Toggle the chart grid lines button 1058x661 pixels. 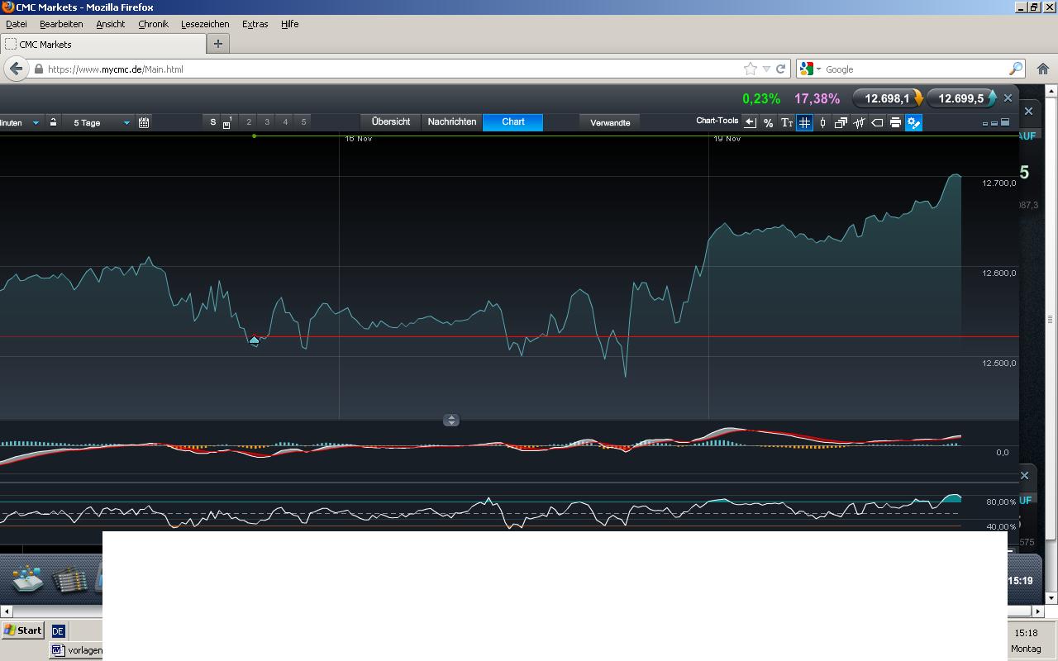coord(804,123)
